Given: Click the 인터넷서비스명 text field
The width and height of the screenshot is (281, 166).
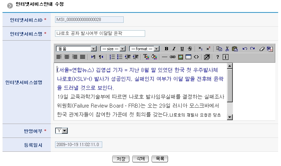Looking at the screenshot, I should (x=100, y=33).
